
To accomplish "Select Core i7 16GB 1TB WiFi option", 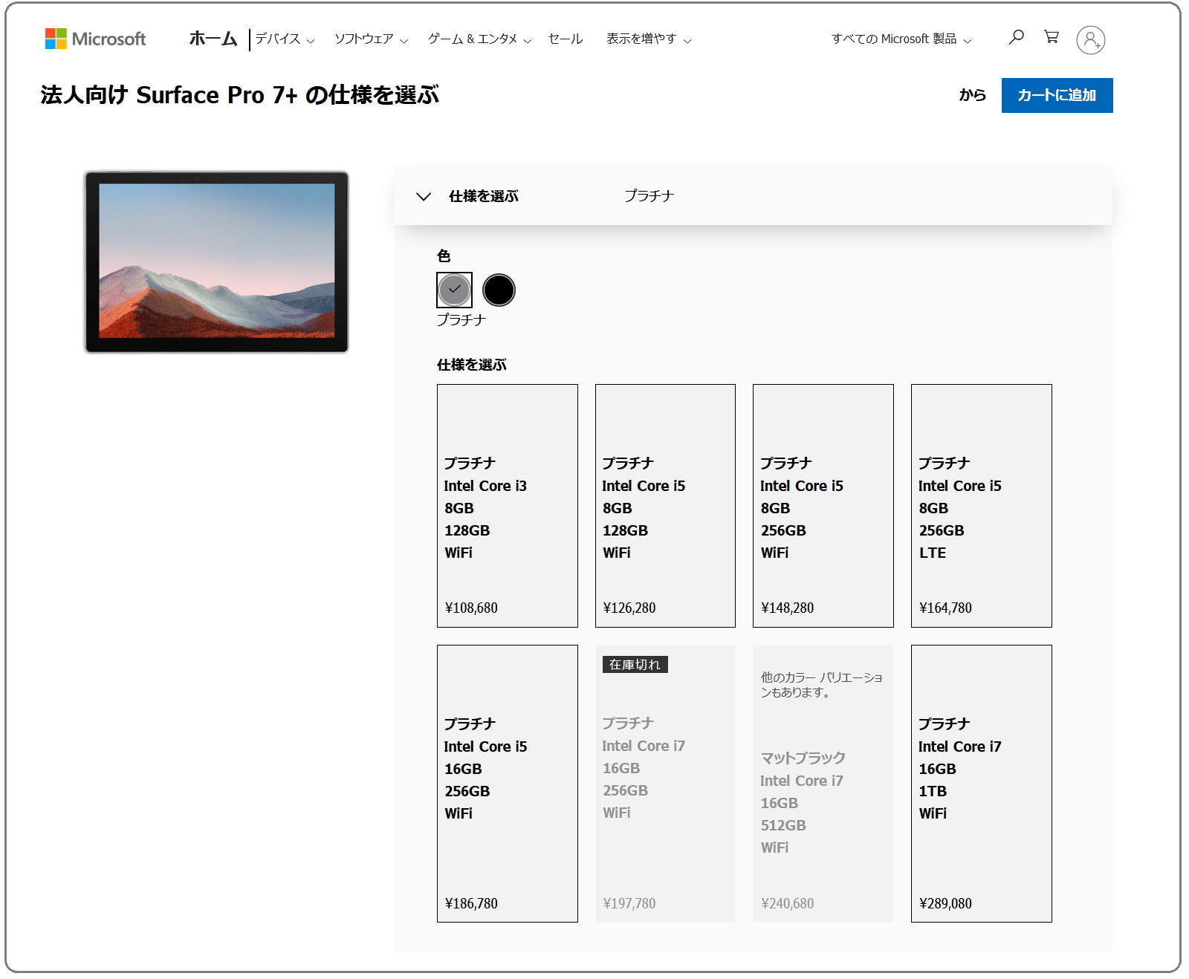I will 981,784.
